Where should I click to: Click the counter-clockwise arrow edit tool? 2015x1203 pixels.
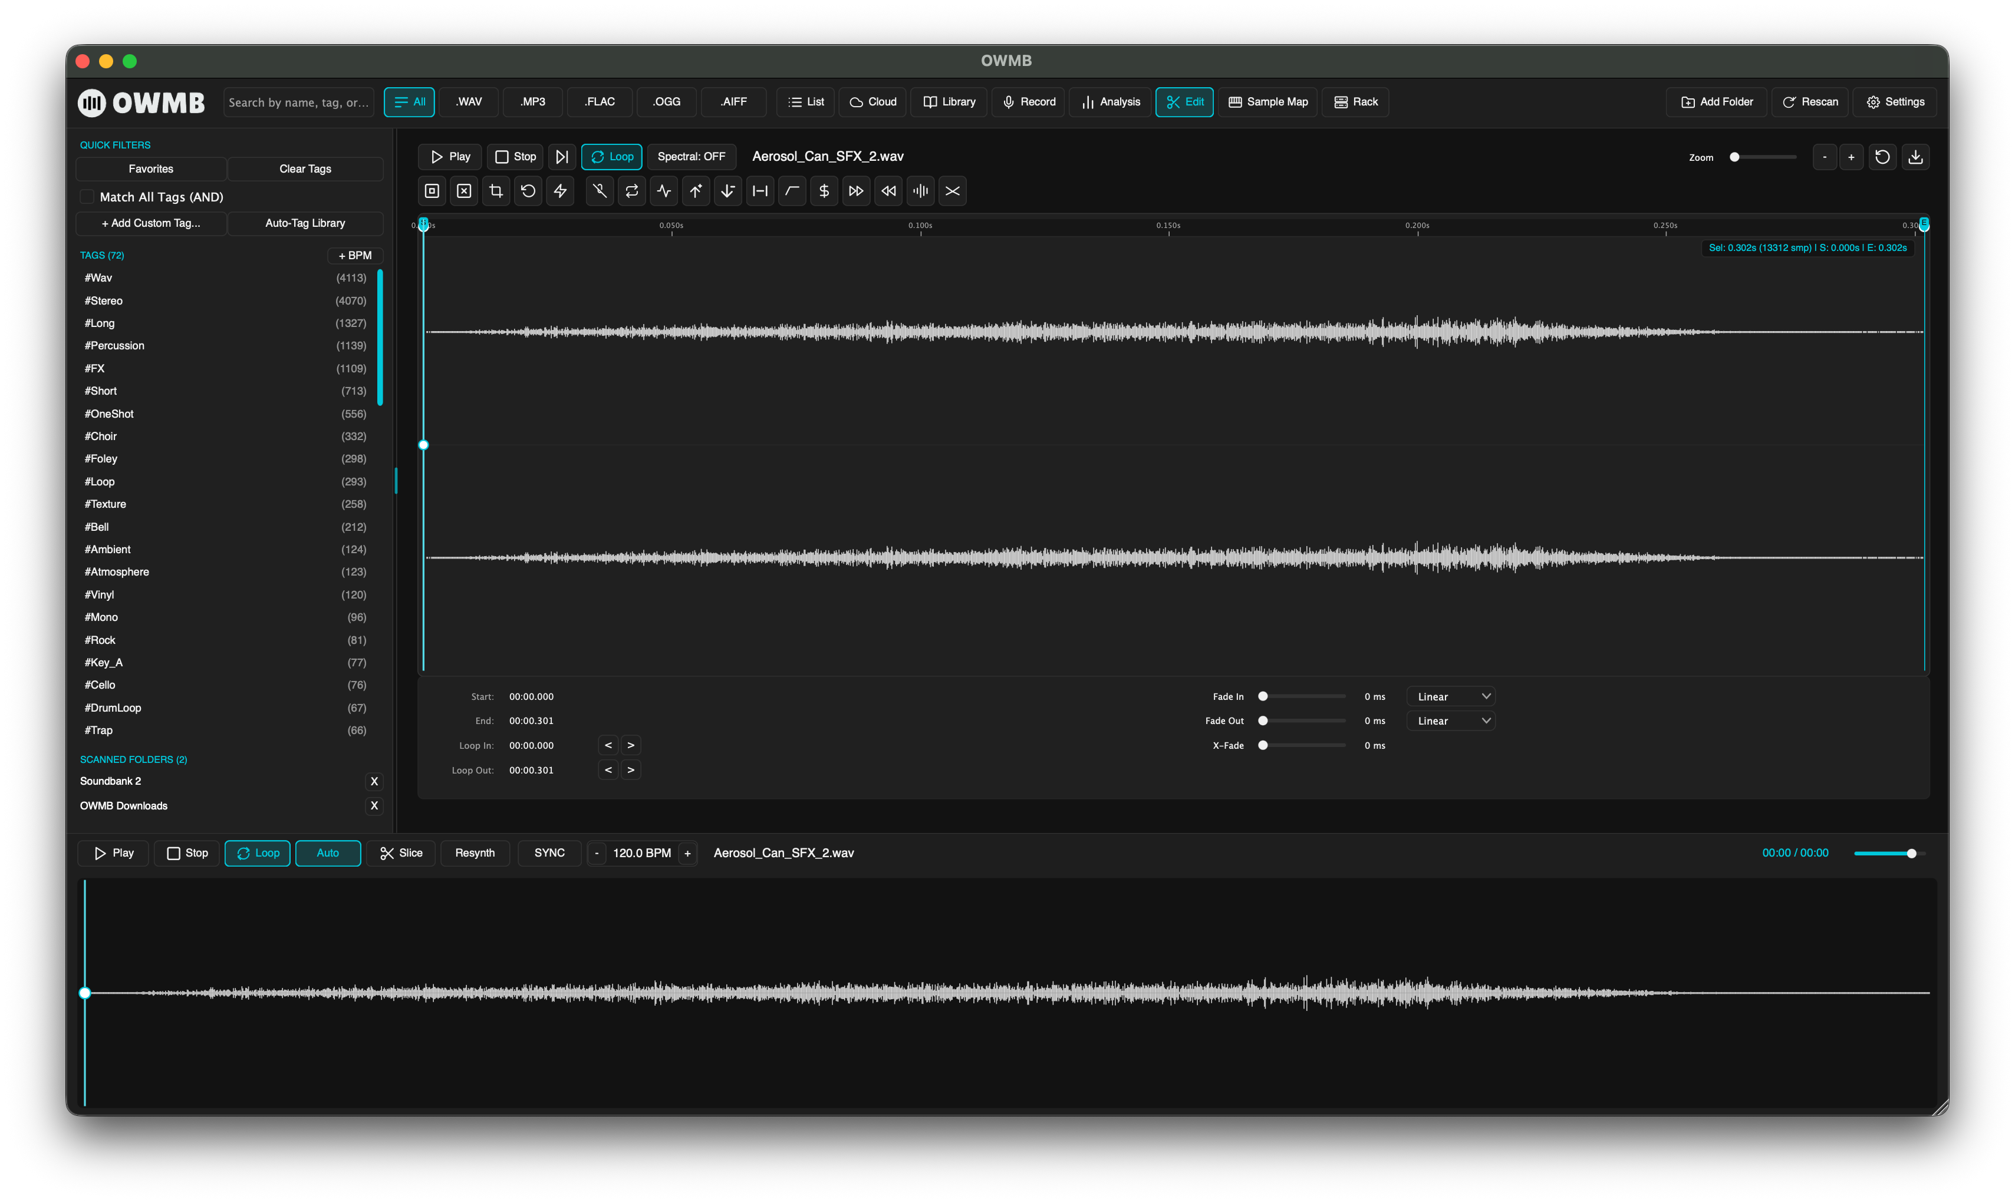pyautogui.click(x=528, y=191)
